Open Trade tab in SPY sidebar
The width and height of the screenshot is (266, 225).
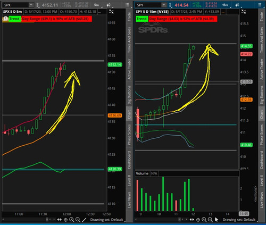(x=262, y=16)
